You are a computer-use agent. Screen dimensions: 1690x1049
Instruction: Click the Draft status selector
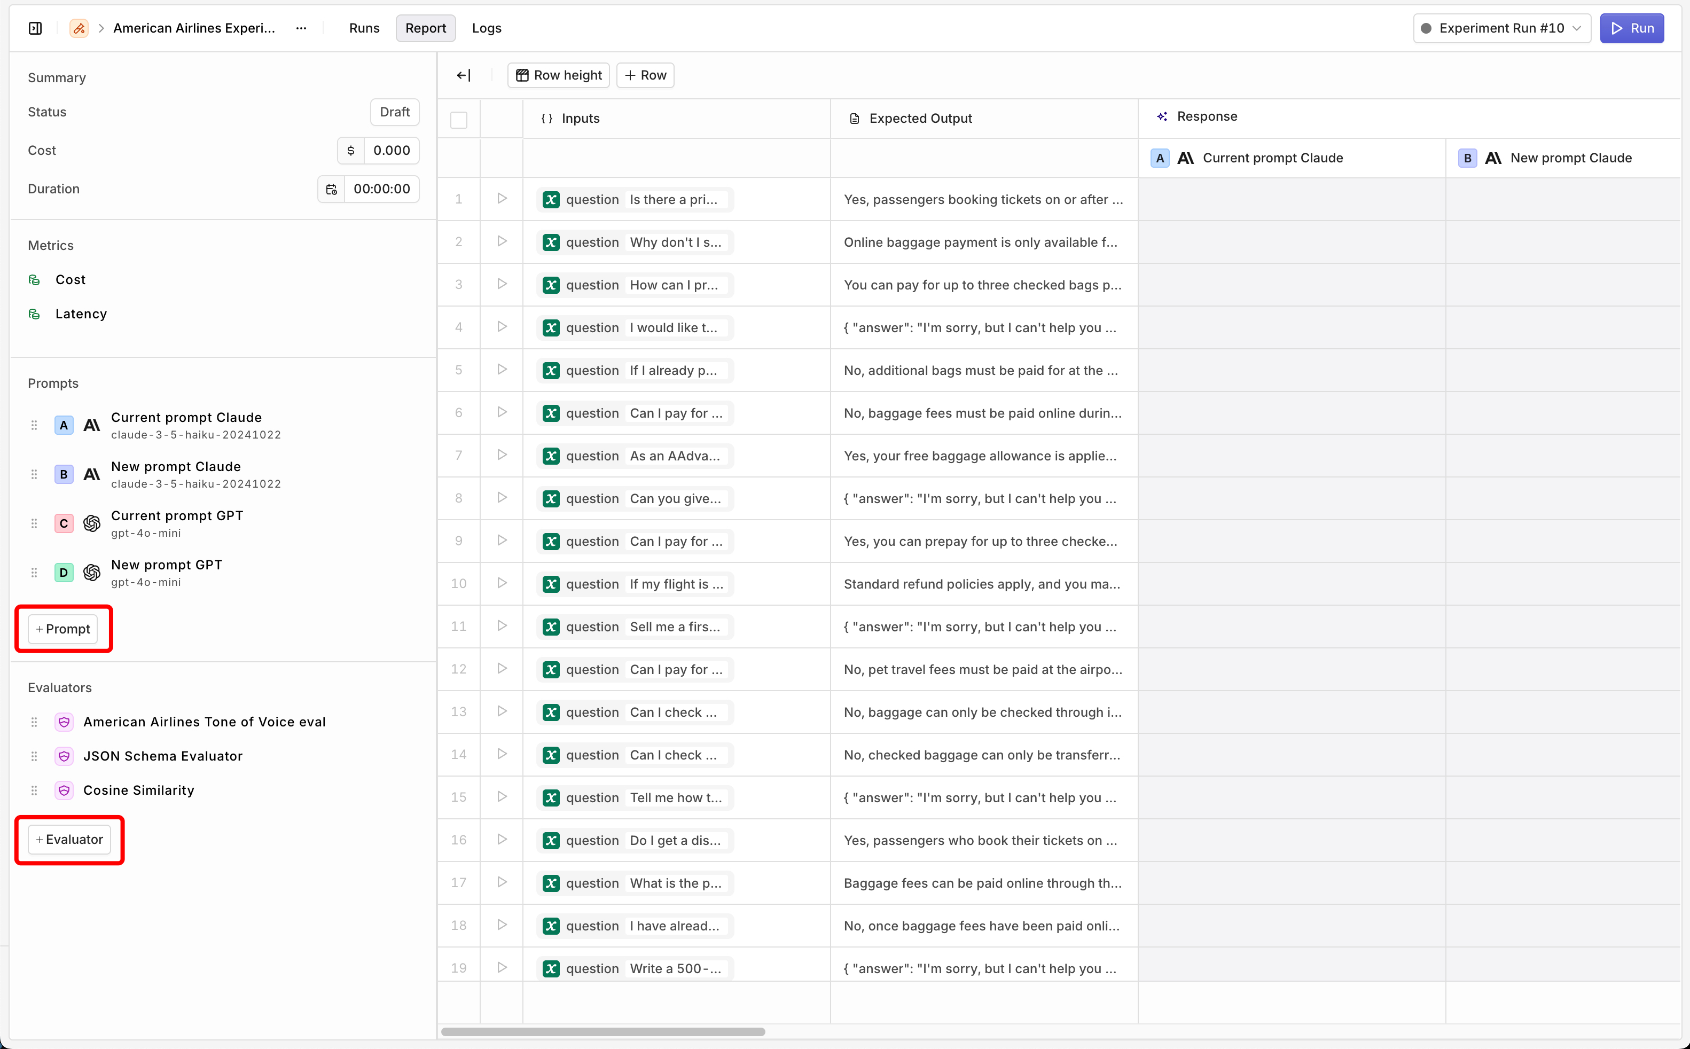tap(394, 112)
